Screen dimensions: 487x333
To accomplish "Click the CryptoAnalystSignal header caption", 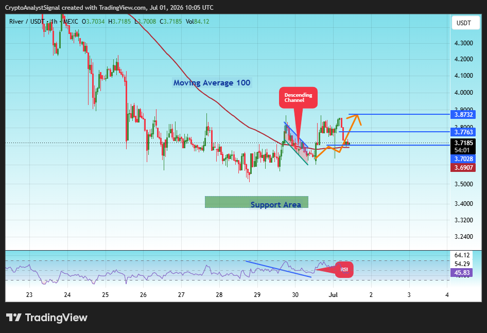I will click(109, 7).
